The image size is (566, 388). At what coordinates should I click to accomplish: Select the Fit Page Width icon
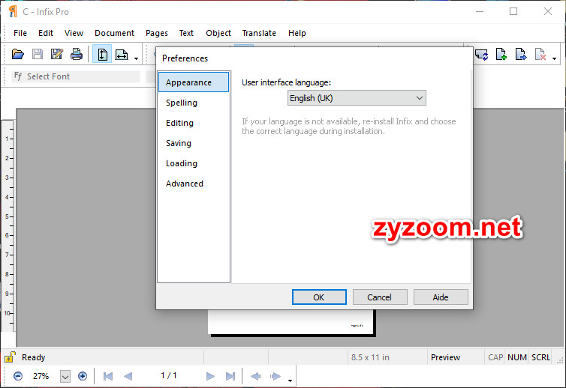(x=122, y=55)
